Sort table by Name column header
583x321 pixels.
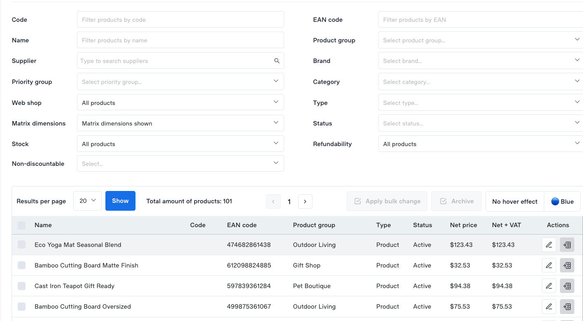[x=43, y=225]
